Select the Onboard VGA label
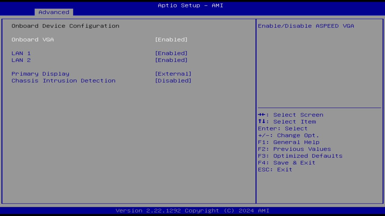Image resolution: width=385 pixels, height=216 pixels. (33, 40)
